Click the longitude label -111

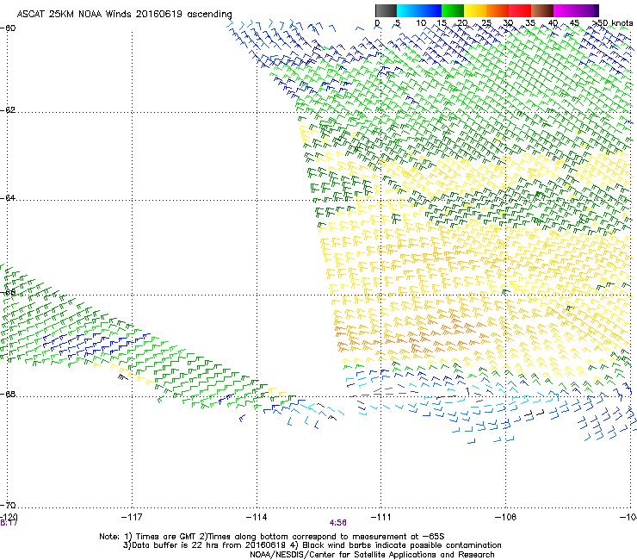click(380, 517)
